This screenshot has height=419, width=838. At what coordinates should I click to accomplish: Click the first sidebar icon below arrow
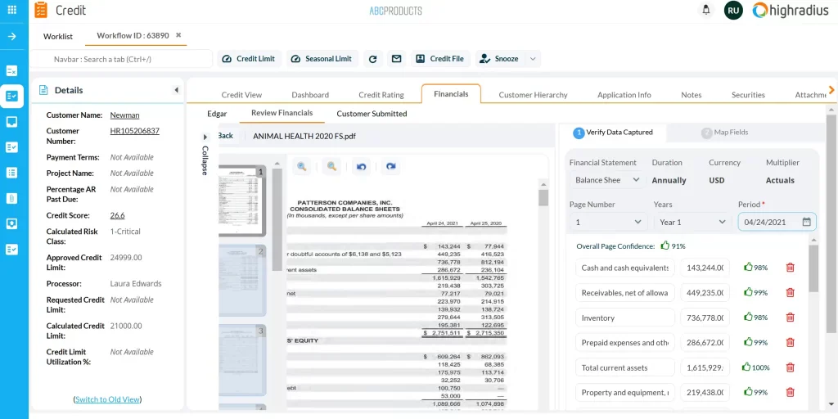coord(11,70)
